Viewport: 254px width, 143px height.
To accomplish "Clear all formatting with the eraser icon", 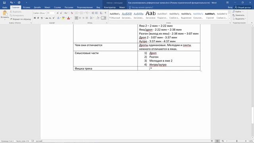I will pyautogui.click(x=72, y=13).
